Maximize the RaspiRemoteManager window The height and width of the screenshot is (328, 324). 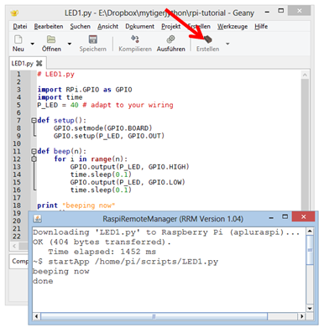pos(285,216)
